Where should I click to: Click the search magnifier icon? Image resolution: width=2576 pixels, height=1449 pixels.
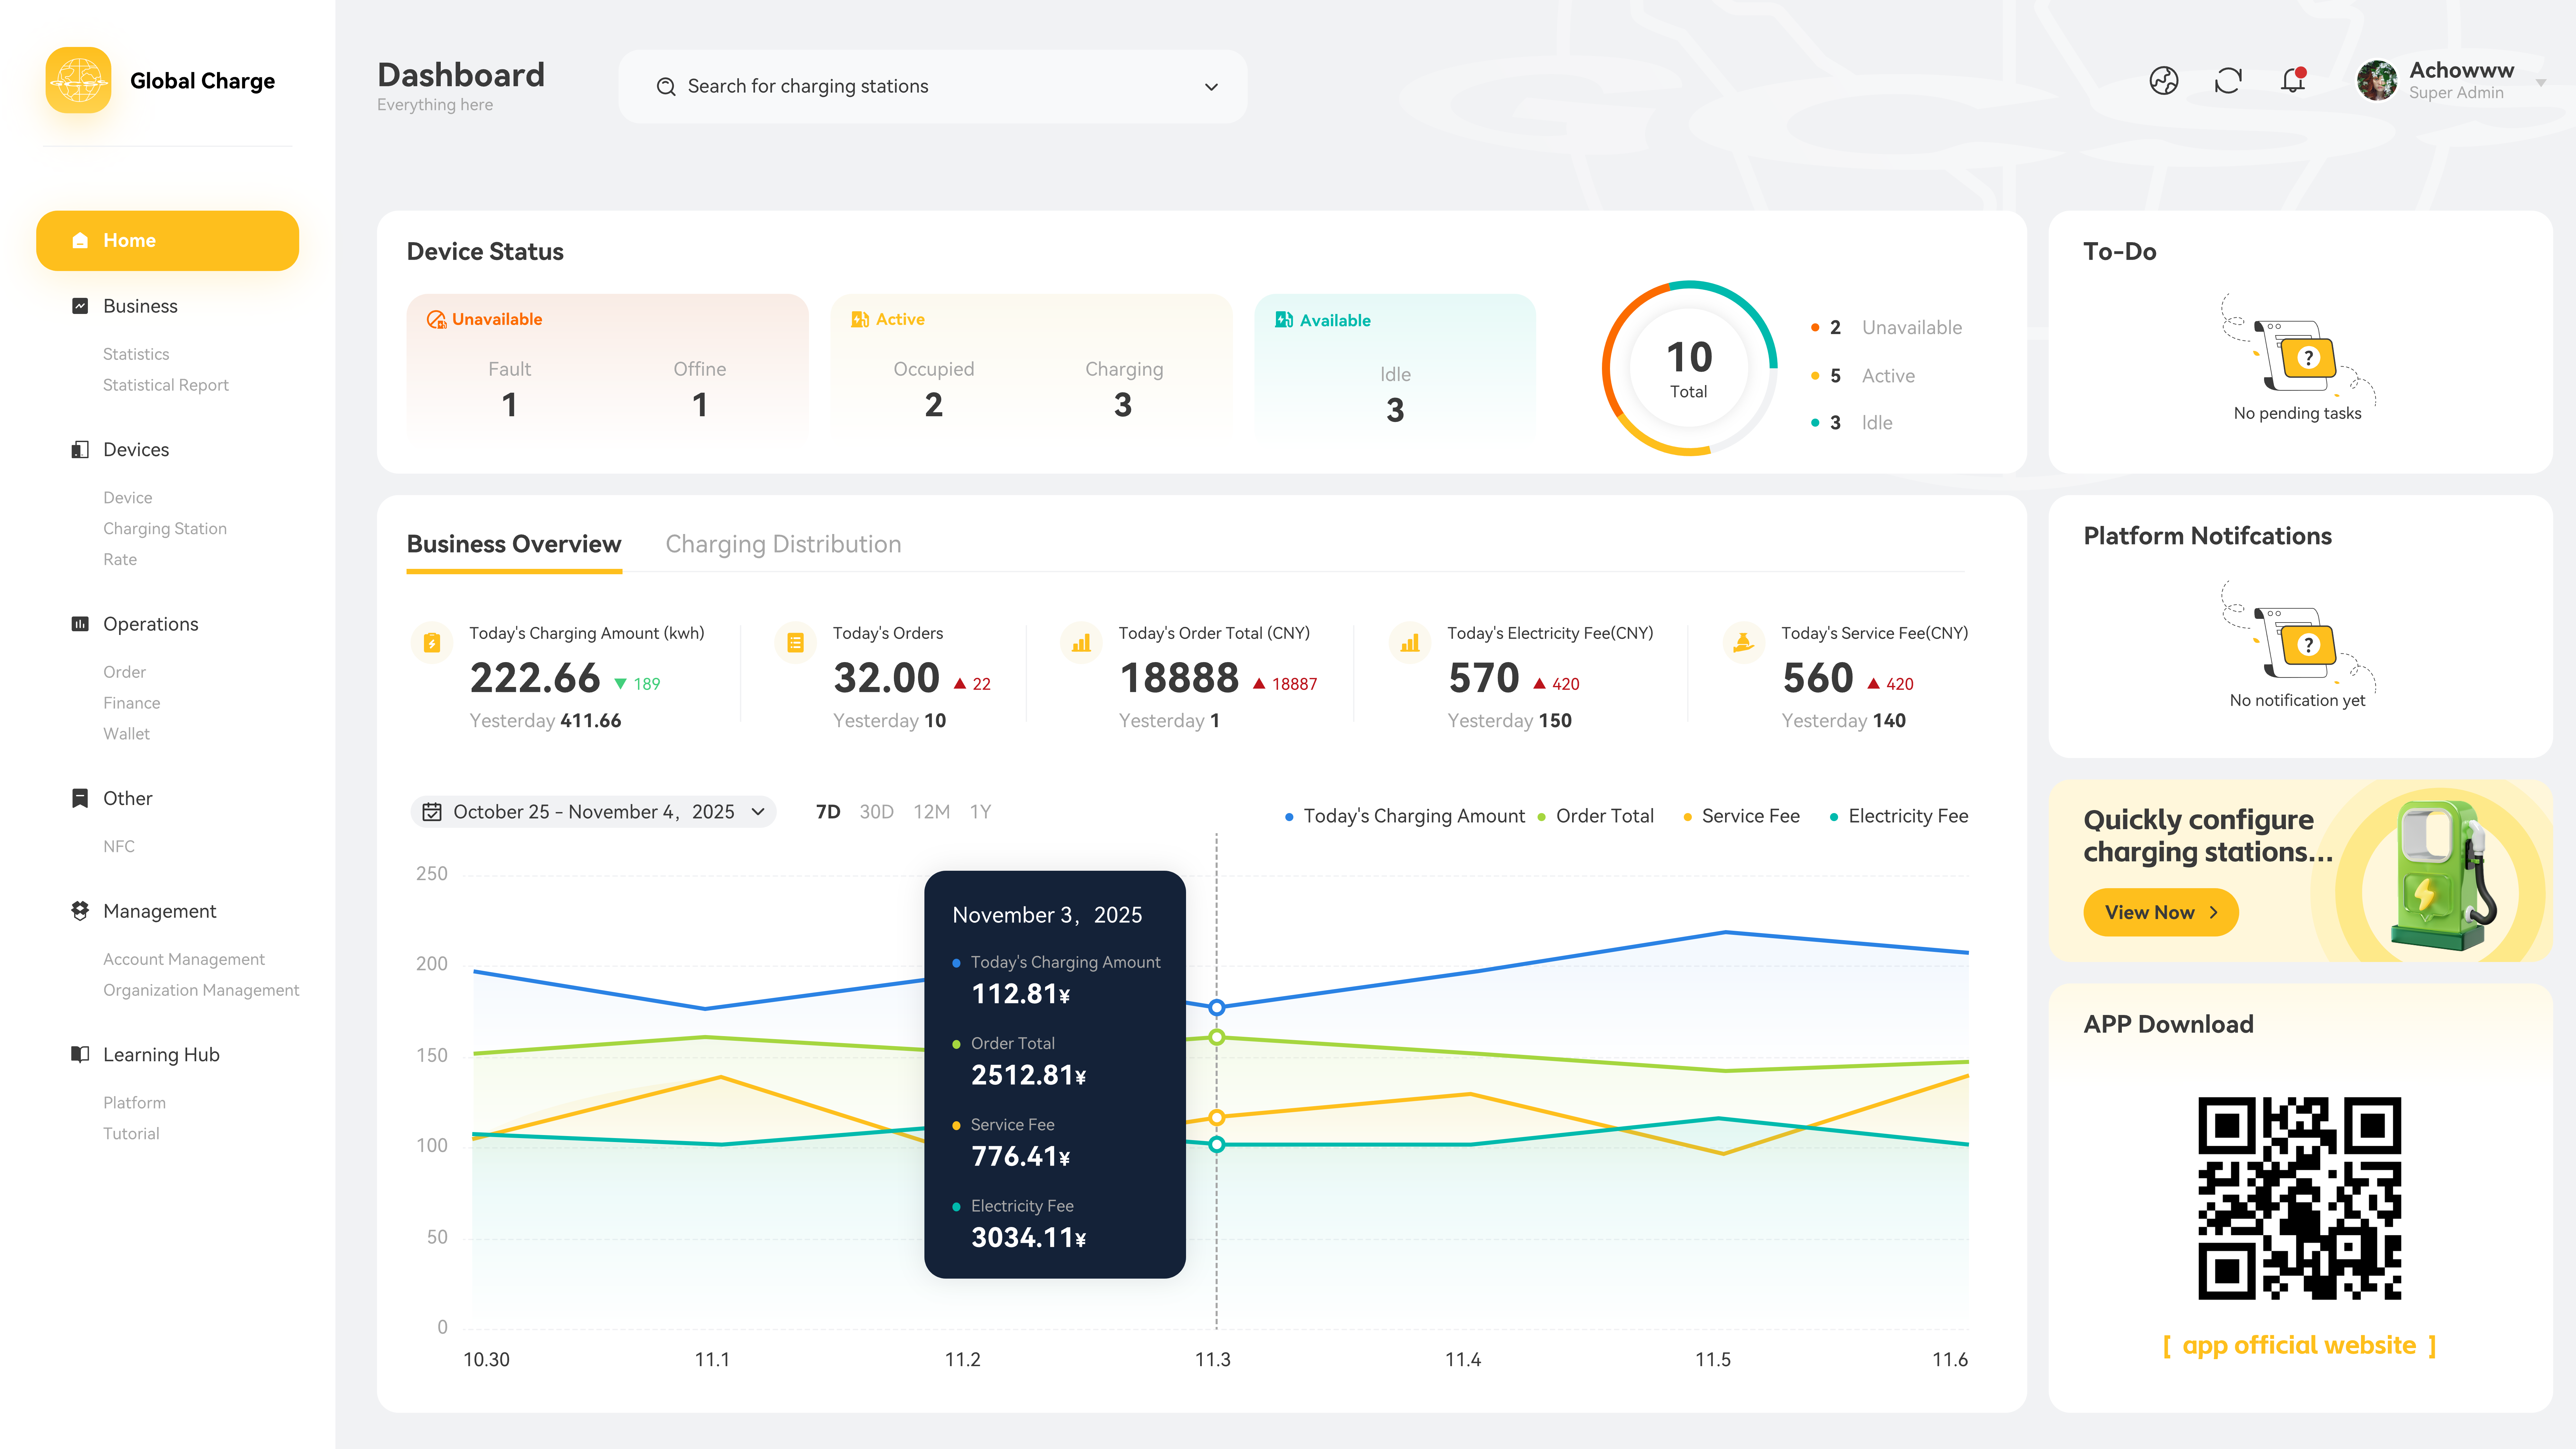pyautogui.click(x=666, y=87)
